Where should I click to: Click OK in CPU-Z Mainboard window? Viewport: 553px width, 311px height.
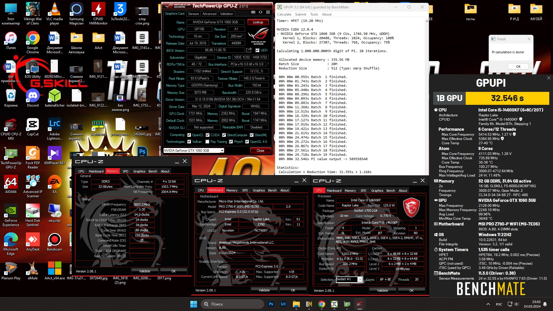click(293, 290)
